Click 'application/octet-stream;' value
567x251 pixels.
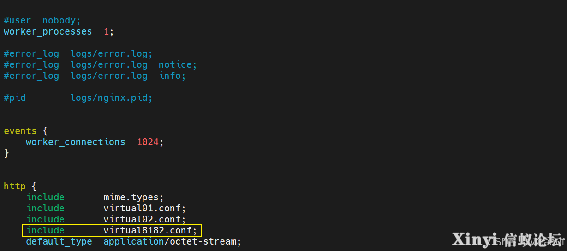point(173,242)
